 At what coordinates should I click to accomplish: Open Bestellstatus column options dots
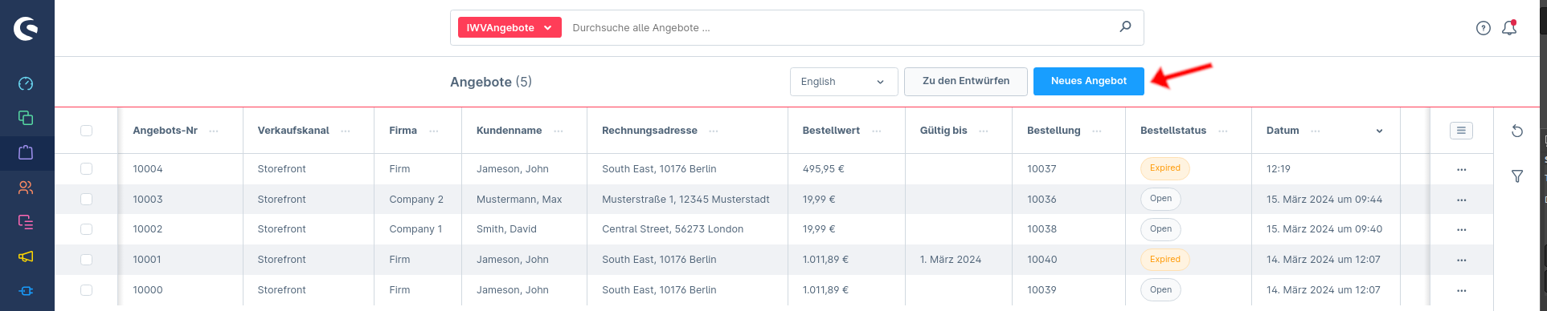1223,131
